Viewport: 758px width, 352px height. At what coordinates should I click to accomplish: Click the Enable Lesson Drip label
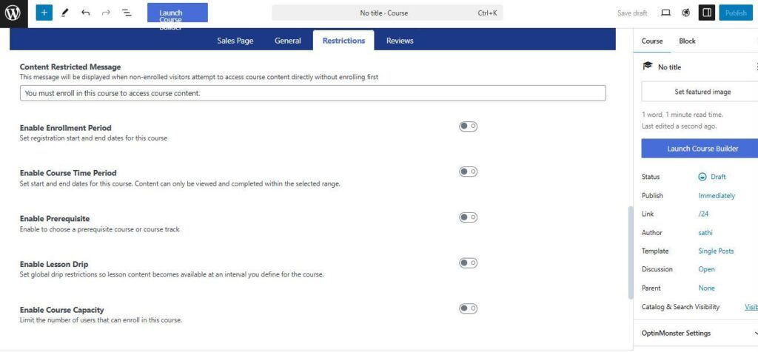54,264
